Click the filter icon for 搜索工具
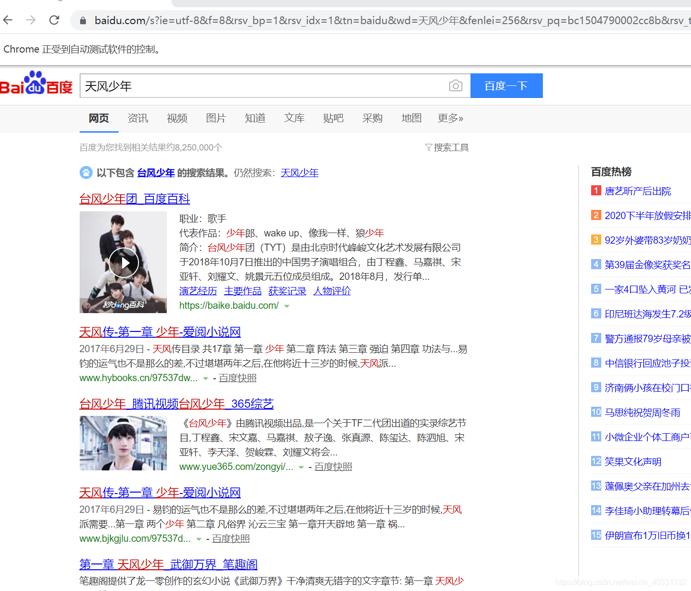 tap(428, 148)
